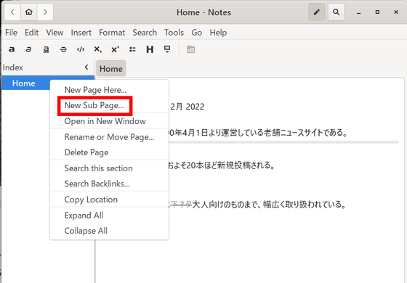The height and width of the screenshot is (283, 407).
Task: Click the '2月 2022' date text
Action: [188, 107]
